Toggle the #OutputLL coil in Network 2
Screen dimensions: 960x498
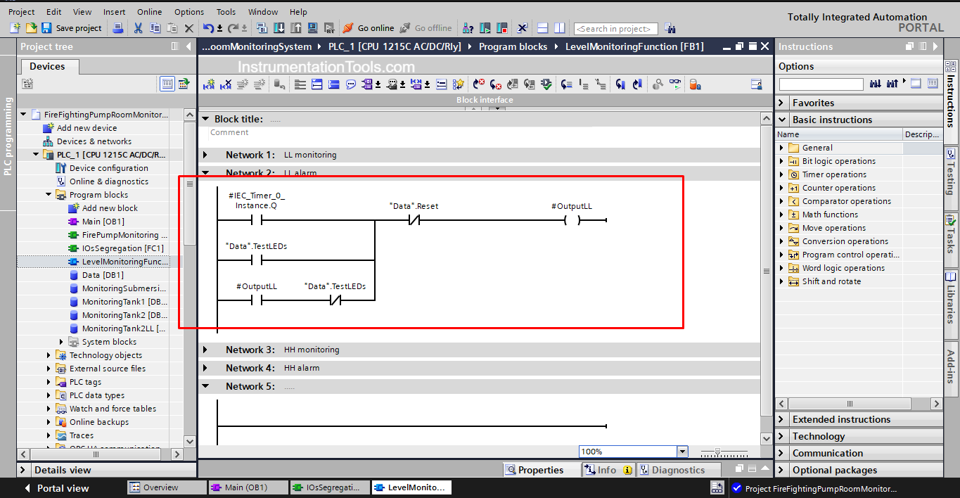pyautogui.click(x=572, y=220)
